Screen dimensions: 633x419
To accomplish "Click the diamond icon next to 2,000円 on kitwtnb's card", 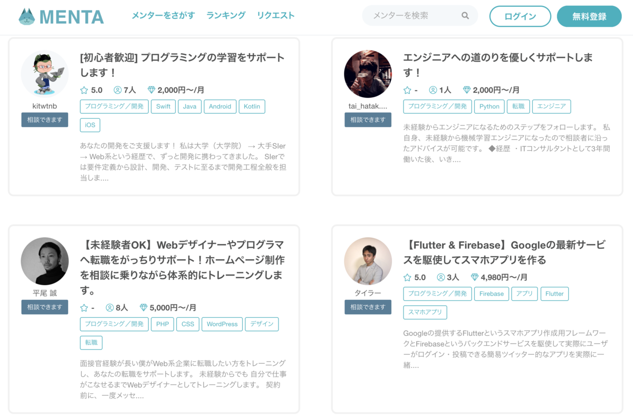I will 150,90.
